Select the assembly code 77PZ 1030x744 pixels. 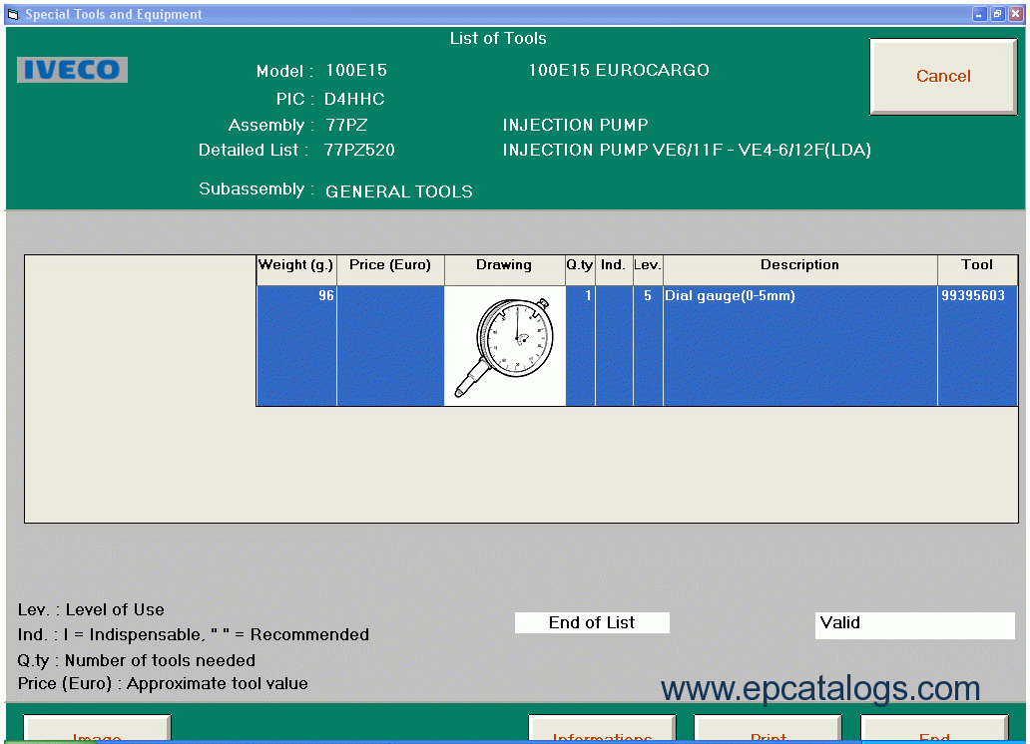click(347, 125)
